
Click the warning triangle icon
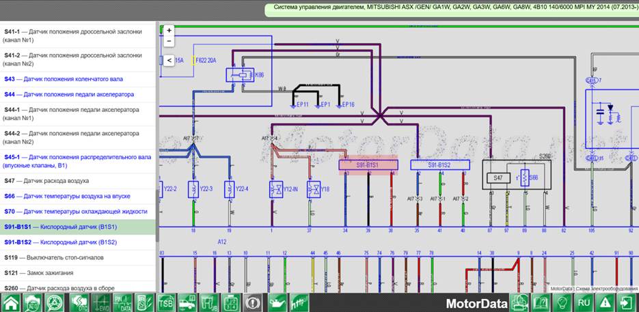click(606, 302)
